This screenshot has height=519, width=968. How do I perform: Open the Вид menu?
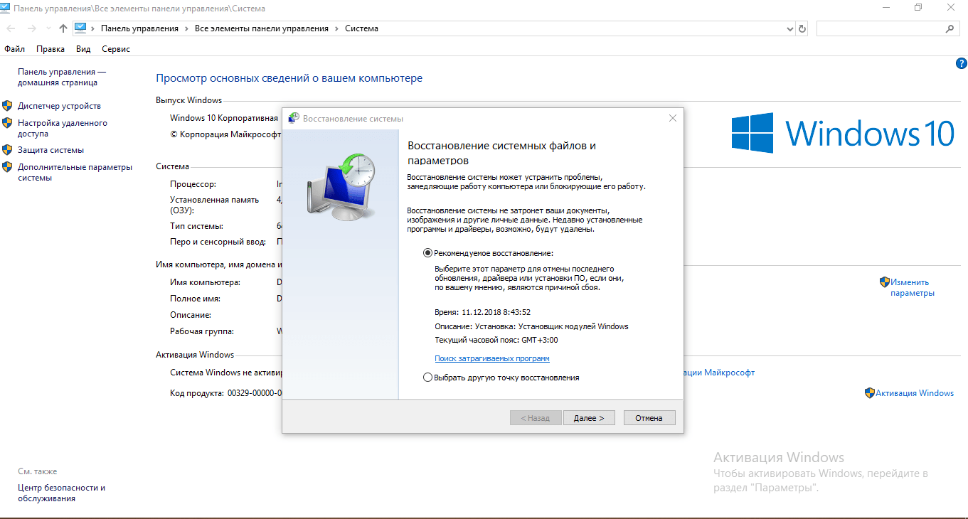(83, 49)
